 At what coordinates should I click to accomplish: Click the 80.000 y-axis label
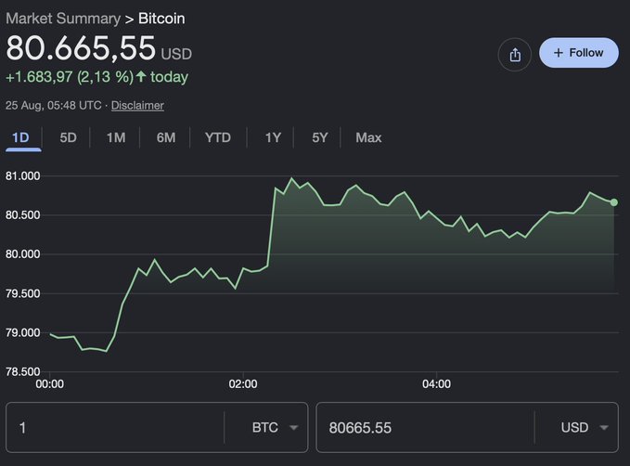pos(23,254)
